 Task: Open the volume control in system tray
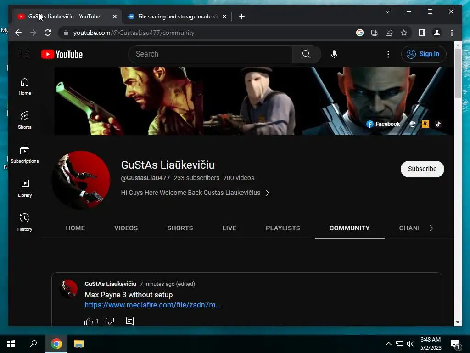tap(410, 344)
